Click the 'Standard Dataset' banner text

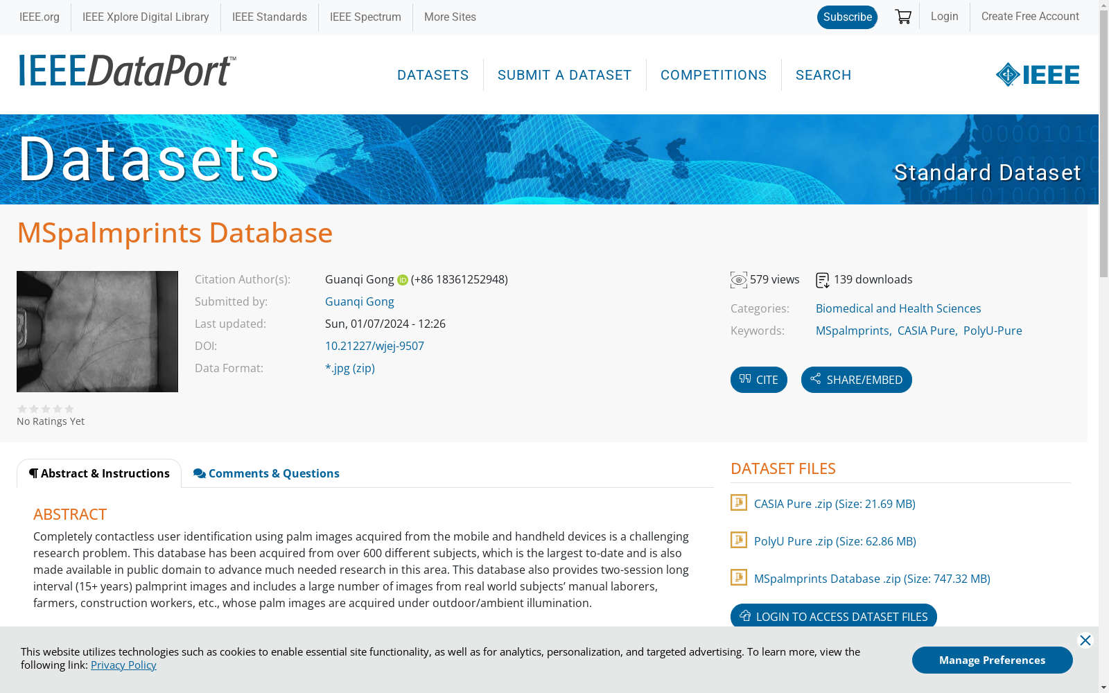(987, 173)
